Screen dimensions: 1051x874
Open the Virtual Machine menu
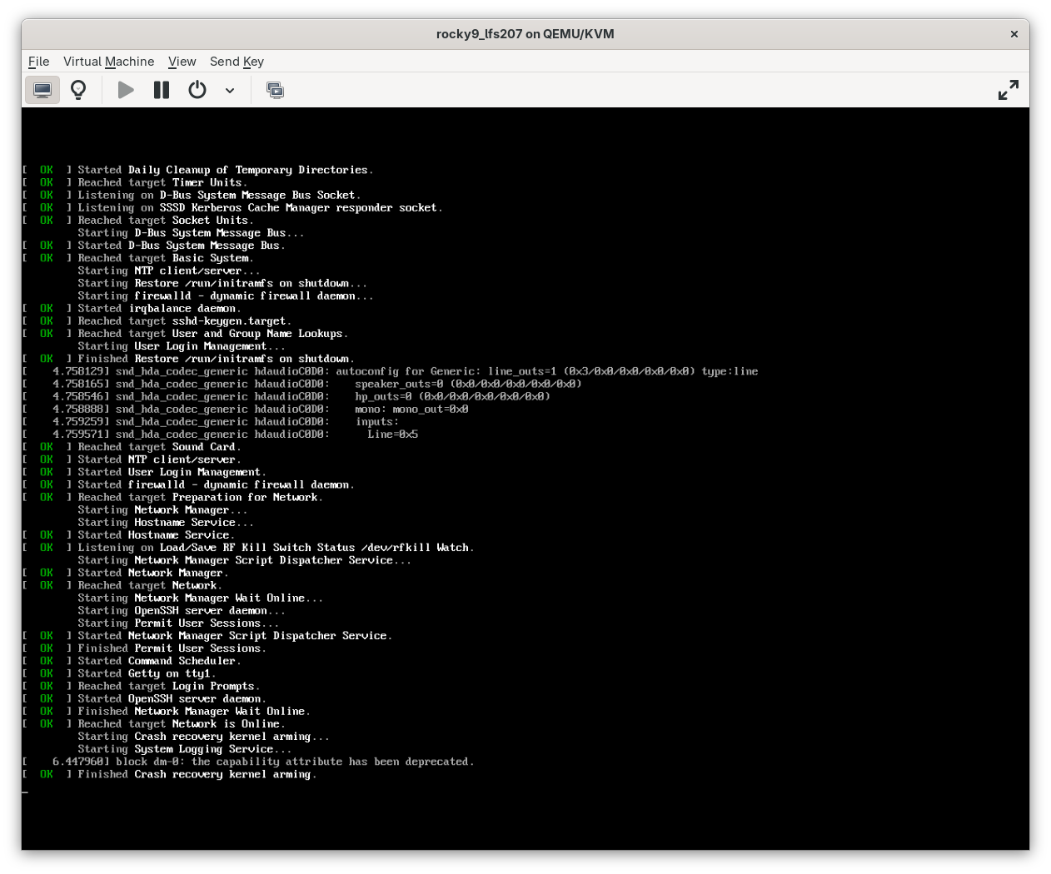click(x=108, y=62)
